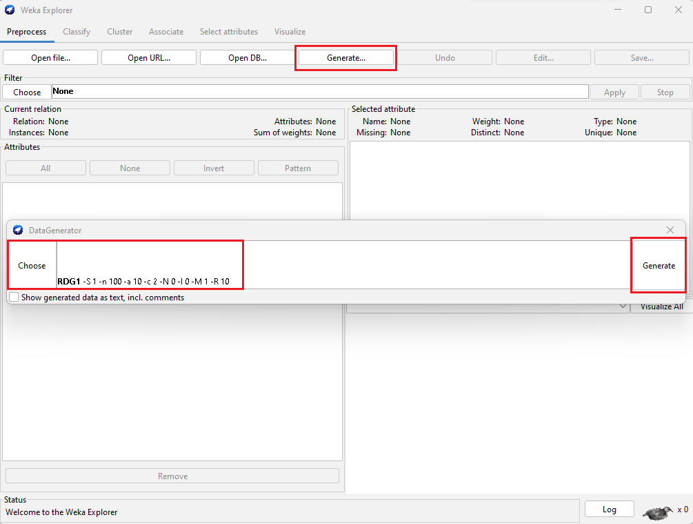693x524 pixels.
Task: Click the Open file... button
Action: [50, 57]
